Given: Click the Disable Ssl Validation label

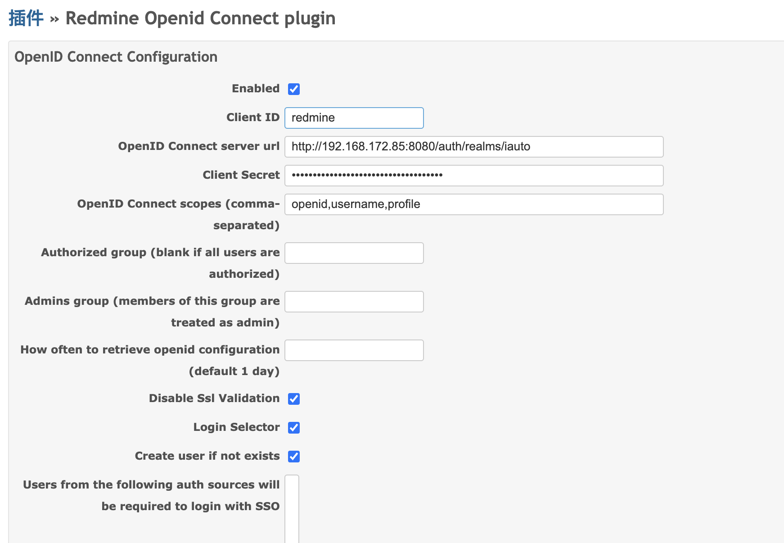Looking at the screenshot, I should pyautogui.click(x=214, y=398).
